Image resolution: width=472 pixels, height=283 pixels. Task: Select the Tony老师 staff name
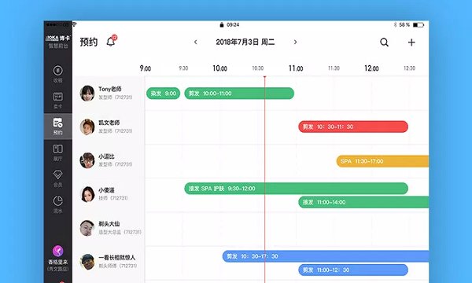point(110,89)
